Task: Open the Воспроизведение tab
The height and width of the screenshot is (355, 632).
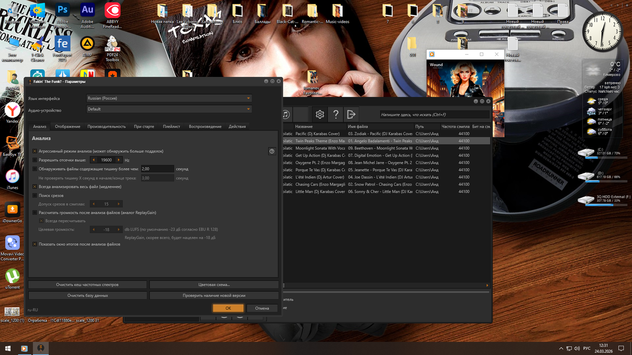Action: pos(205,126)
